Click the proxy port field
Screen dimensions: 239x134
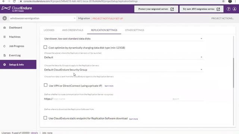[x=188, y=99]
